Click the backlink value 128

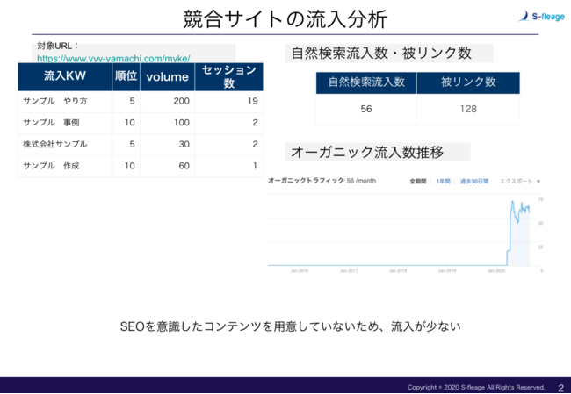[467, 109]
